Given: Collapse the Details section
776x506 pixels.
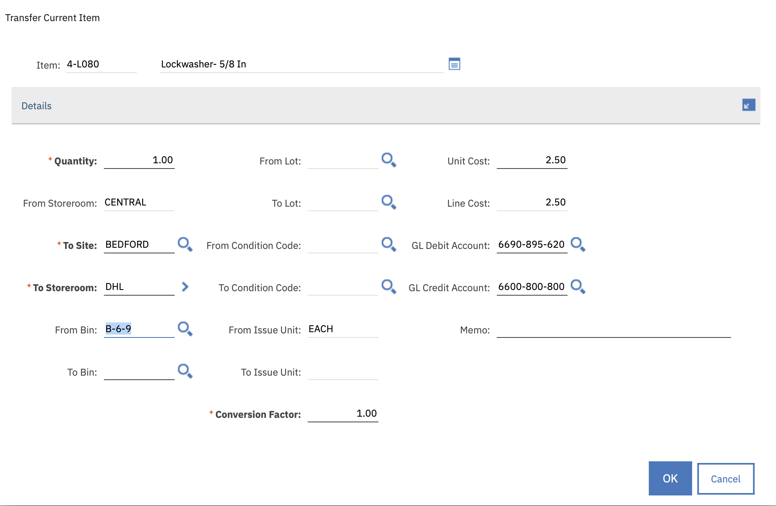Looking at the screenshot, I should (x=748, y=105).
